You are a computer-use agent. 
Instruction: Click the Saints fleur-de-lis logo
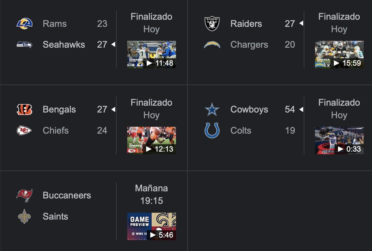[24, 216]
